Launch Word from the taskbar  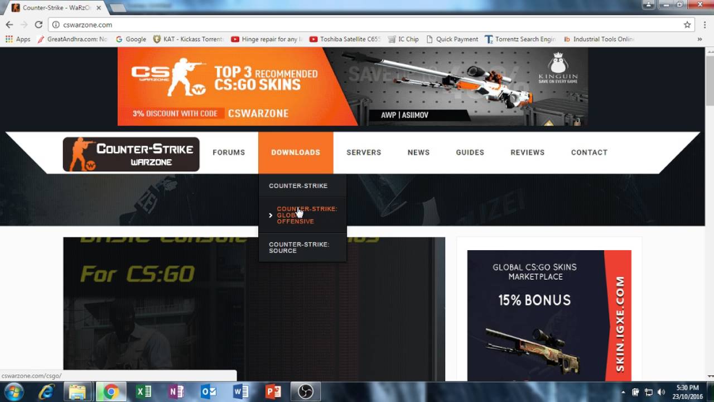click(x=240, y=392)
